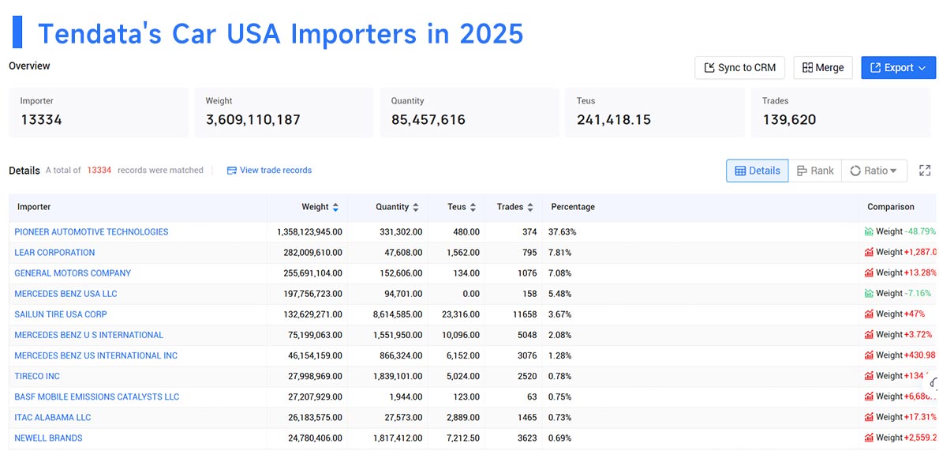The height and width of the screenshot is (451, 939).
Task: Click the Comparison column header
Action: (x=891, y=207)
